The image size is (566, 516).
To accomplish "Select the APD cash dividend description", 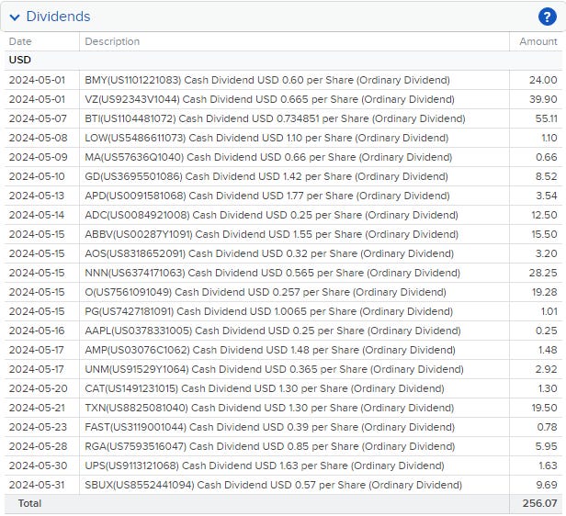I will click(267, 196).
